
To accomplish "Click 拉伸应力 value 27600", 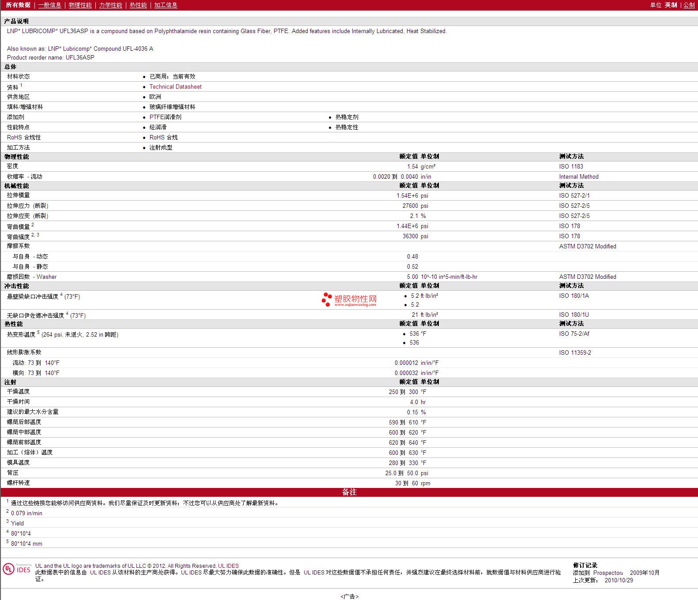I will pos(410,206).
